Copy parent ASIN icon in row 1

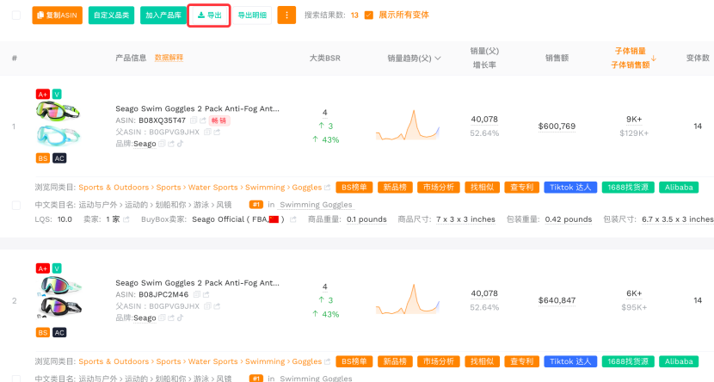pyautogui.click(x=207, y=132)
